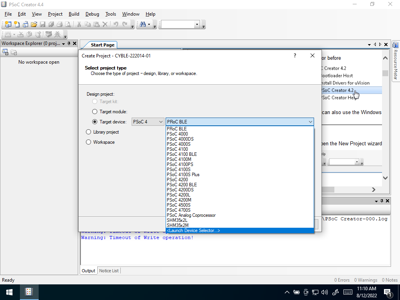Select the Library project radio button

(x=88, y=132)
